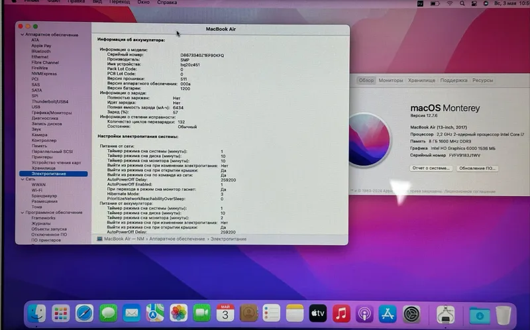Select Ethernet in sidebar
Image resolution: width=530 pixels, height=330 pixels.
tap(40, 57)
